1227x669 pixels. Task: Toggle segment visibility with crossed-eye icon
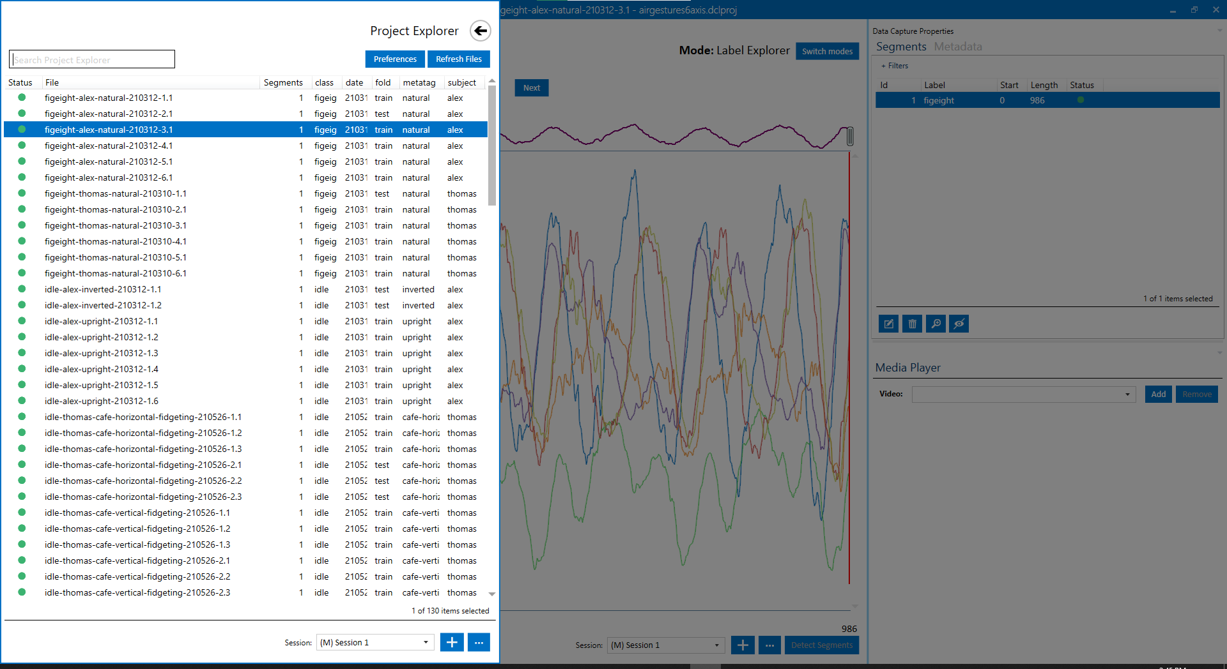click(959, 324)
